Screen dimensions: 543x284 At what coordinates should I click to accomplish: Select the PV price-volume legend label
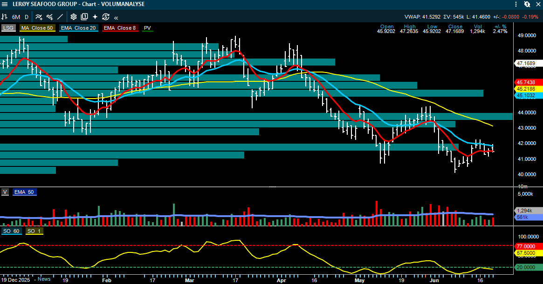(x=148, y=28)
